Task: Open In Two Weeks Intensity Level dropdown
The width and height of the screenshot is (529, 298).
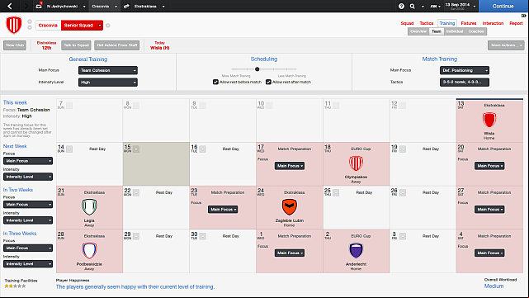Action: point(28,220)
